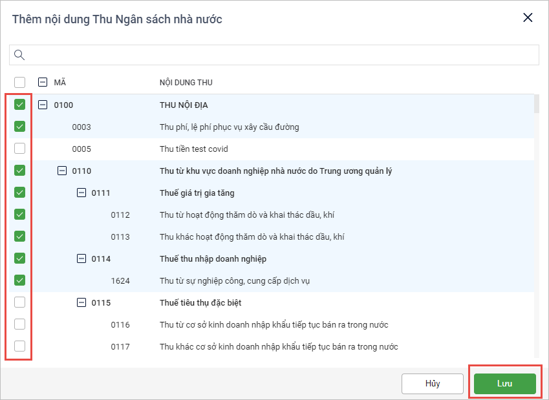This screenshot has height=400, width=549.
Task: Uncheck the 0100 THU NỘI ĐỊA checkbox
Action: click(x=19, y=105)
